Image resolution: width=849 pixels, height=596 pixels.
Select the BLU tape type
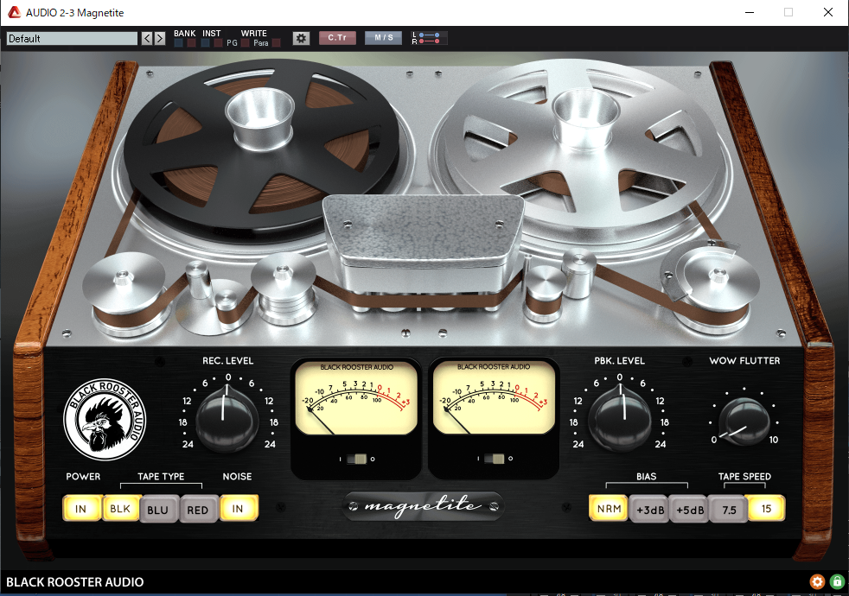(158, 510)
